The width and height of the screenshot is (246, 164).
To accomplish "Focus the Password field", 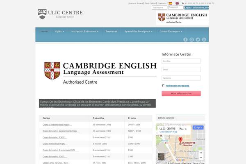I will [176, 7].
